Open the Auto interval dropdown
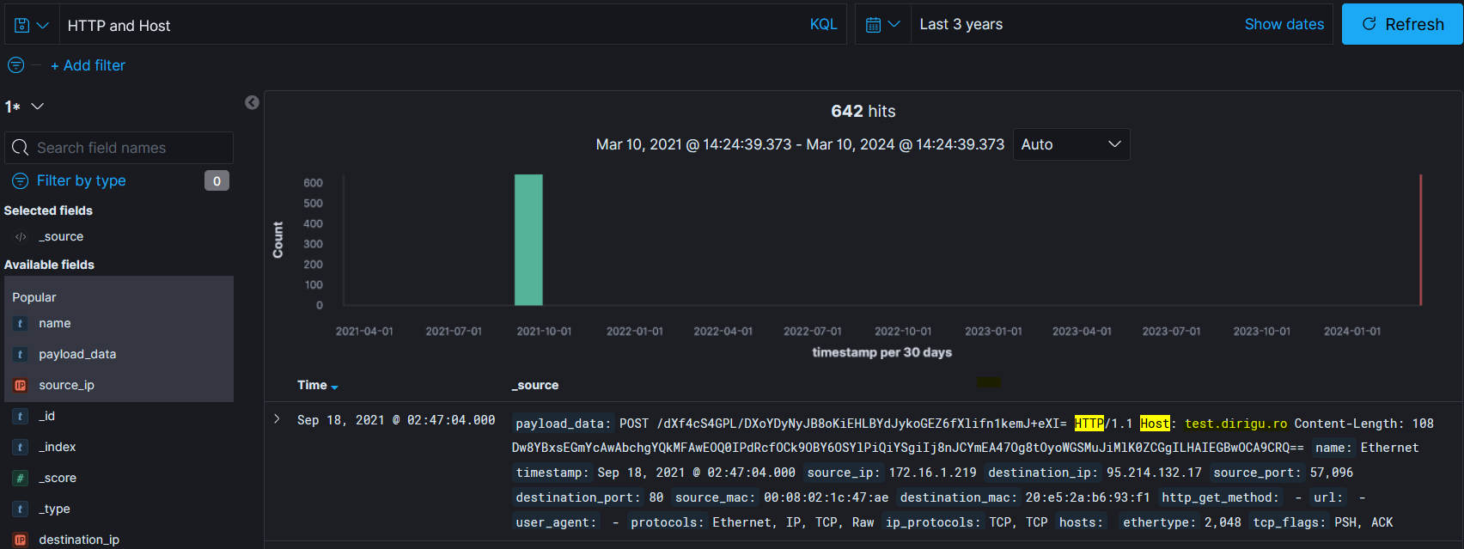Viewport: 1464px width, 549px height. coord(1071,144)
